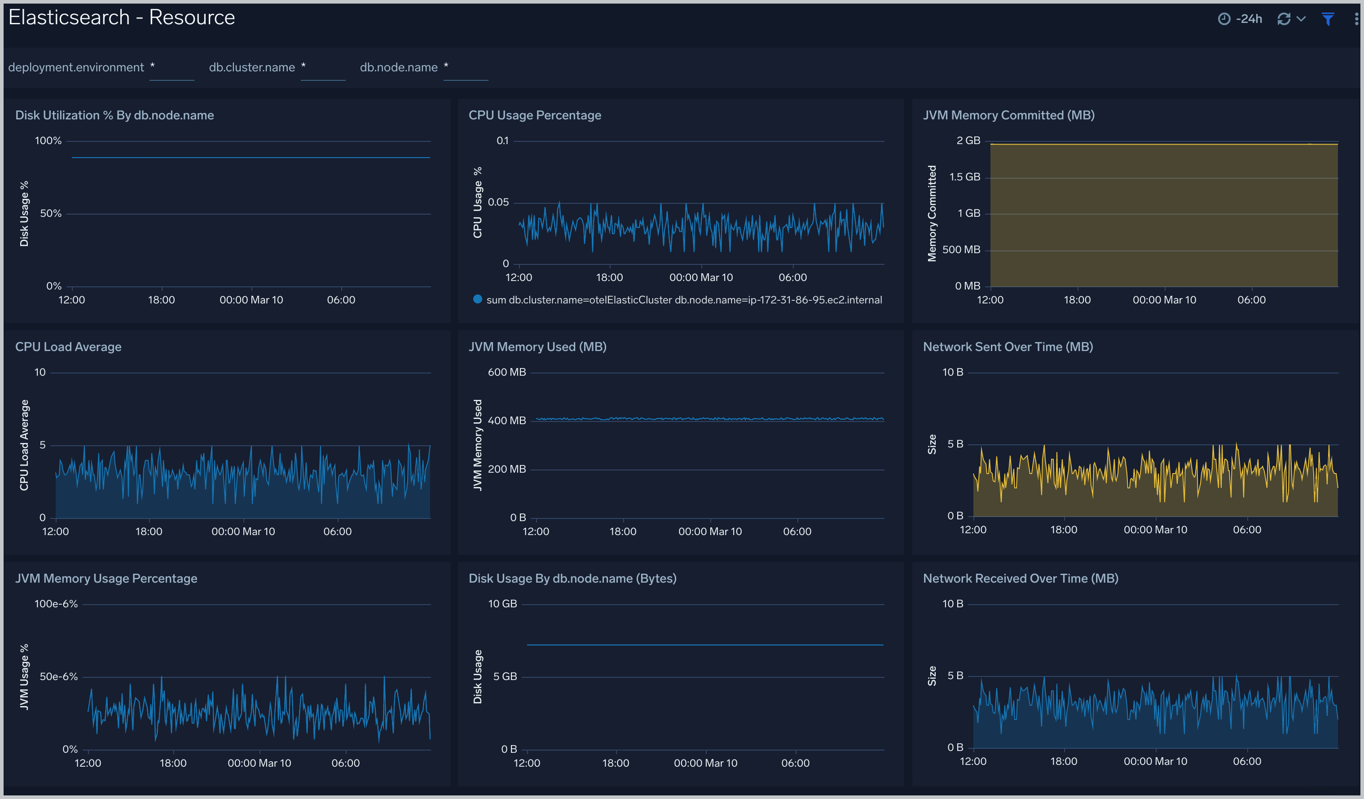Click the deployment.environment filter label
Screen dimensions: 1364x799
click(x=76, y=68)
